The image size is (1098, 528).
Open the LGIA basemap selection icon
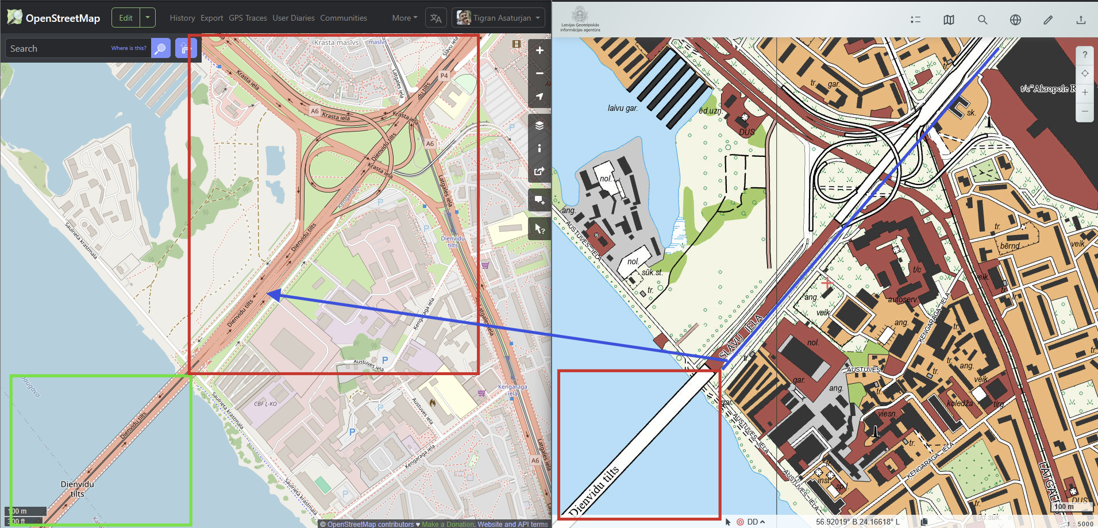point(949,20)
